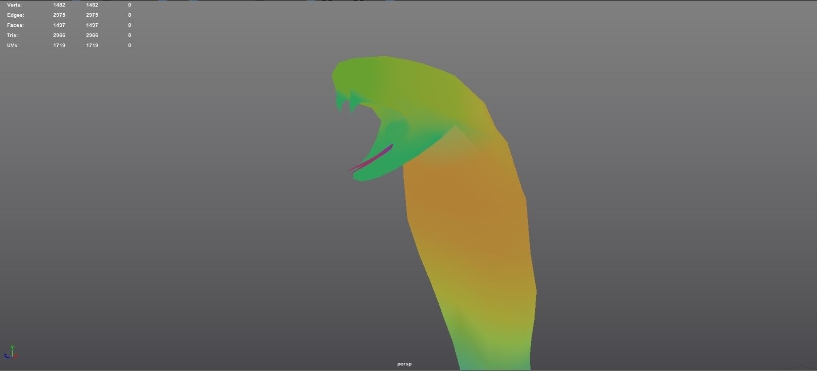The width and height of the screenshot is (817, 371).
Task: Click the 0 value in the UVs row
Action: (x=130, y=46)
